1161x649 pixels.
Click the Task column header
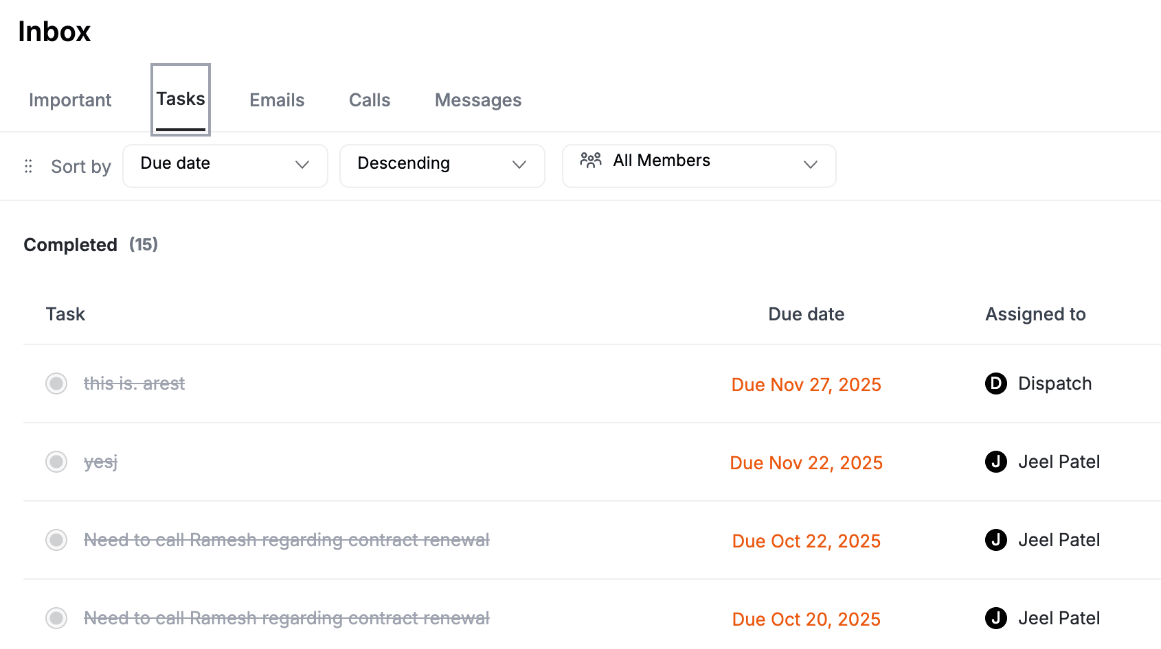pos(65,314)
